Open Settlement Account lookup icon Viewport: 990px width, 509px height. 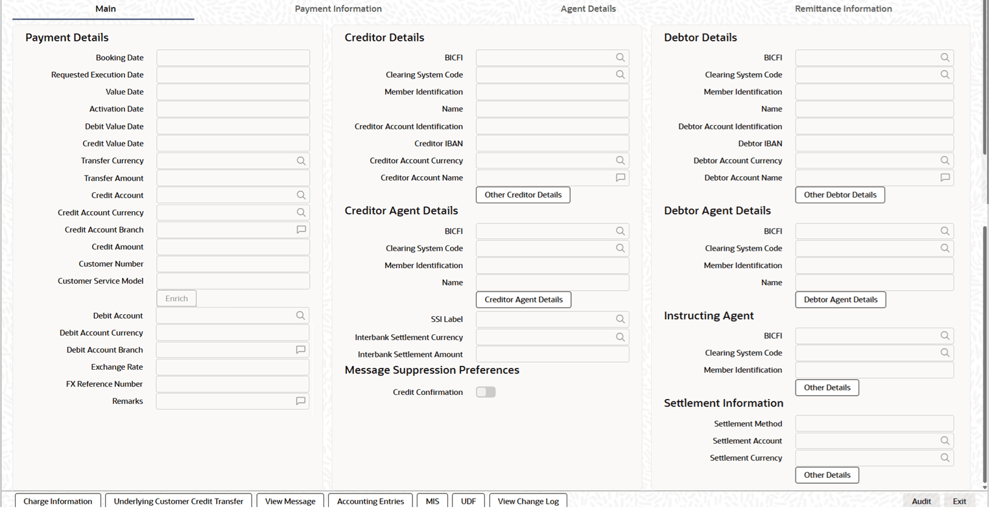coord(945,441)
